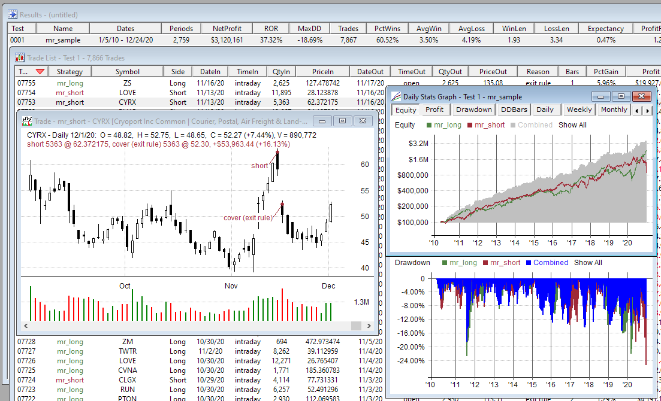Click the Trade List candlestick window icon
661x401 pixels.
20,58
